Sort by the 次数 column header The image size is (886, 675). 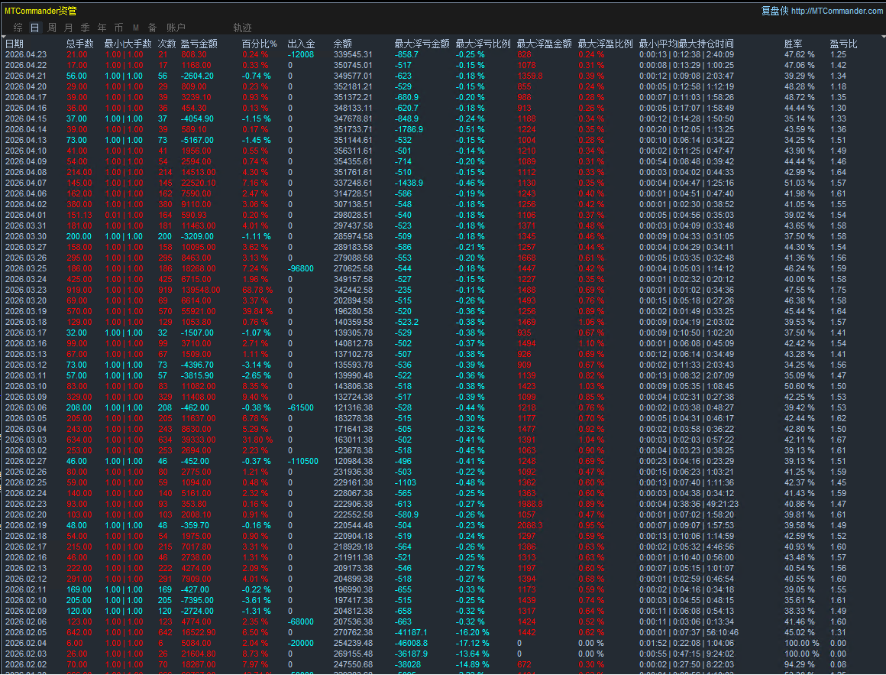tap(167, 44)
